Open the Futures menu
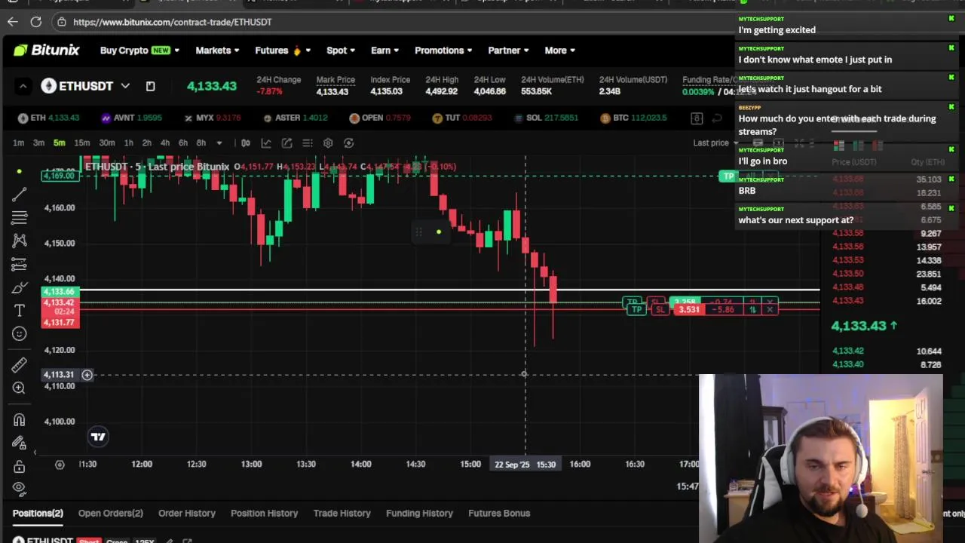This screenshot has height=543, width=965. click(x=283, y=51)
